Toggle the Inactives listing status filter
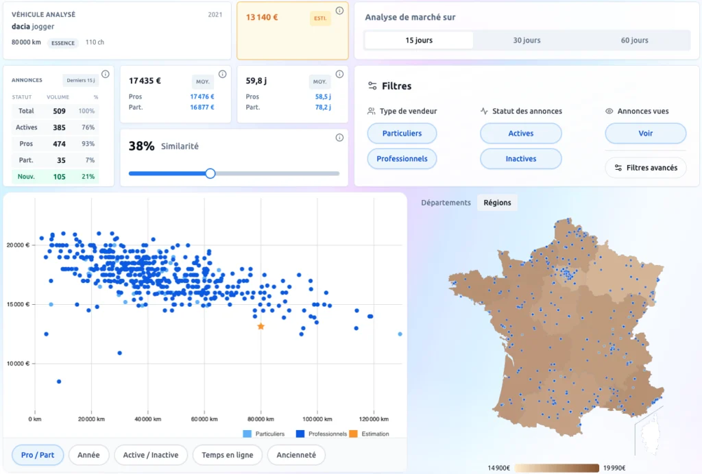The height and width of the screenshot is (474, 702). pos(520,159)
